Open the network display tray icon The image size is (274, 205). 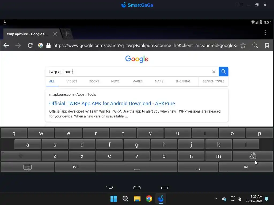(x=233, y=199)
